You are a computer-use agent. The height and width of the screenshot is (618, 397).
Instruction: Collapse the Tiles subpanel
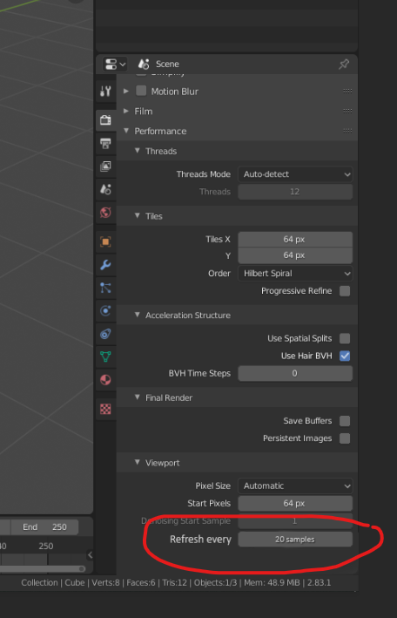tap(137, 215)
